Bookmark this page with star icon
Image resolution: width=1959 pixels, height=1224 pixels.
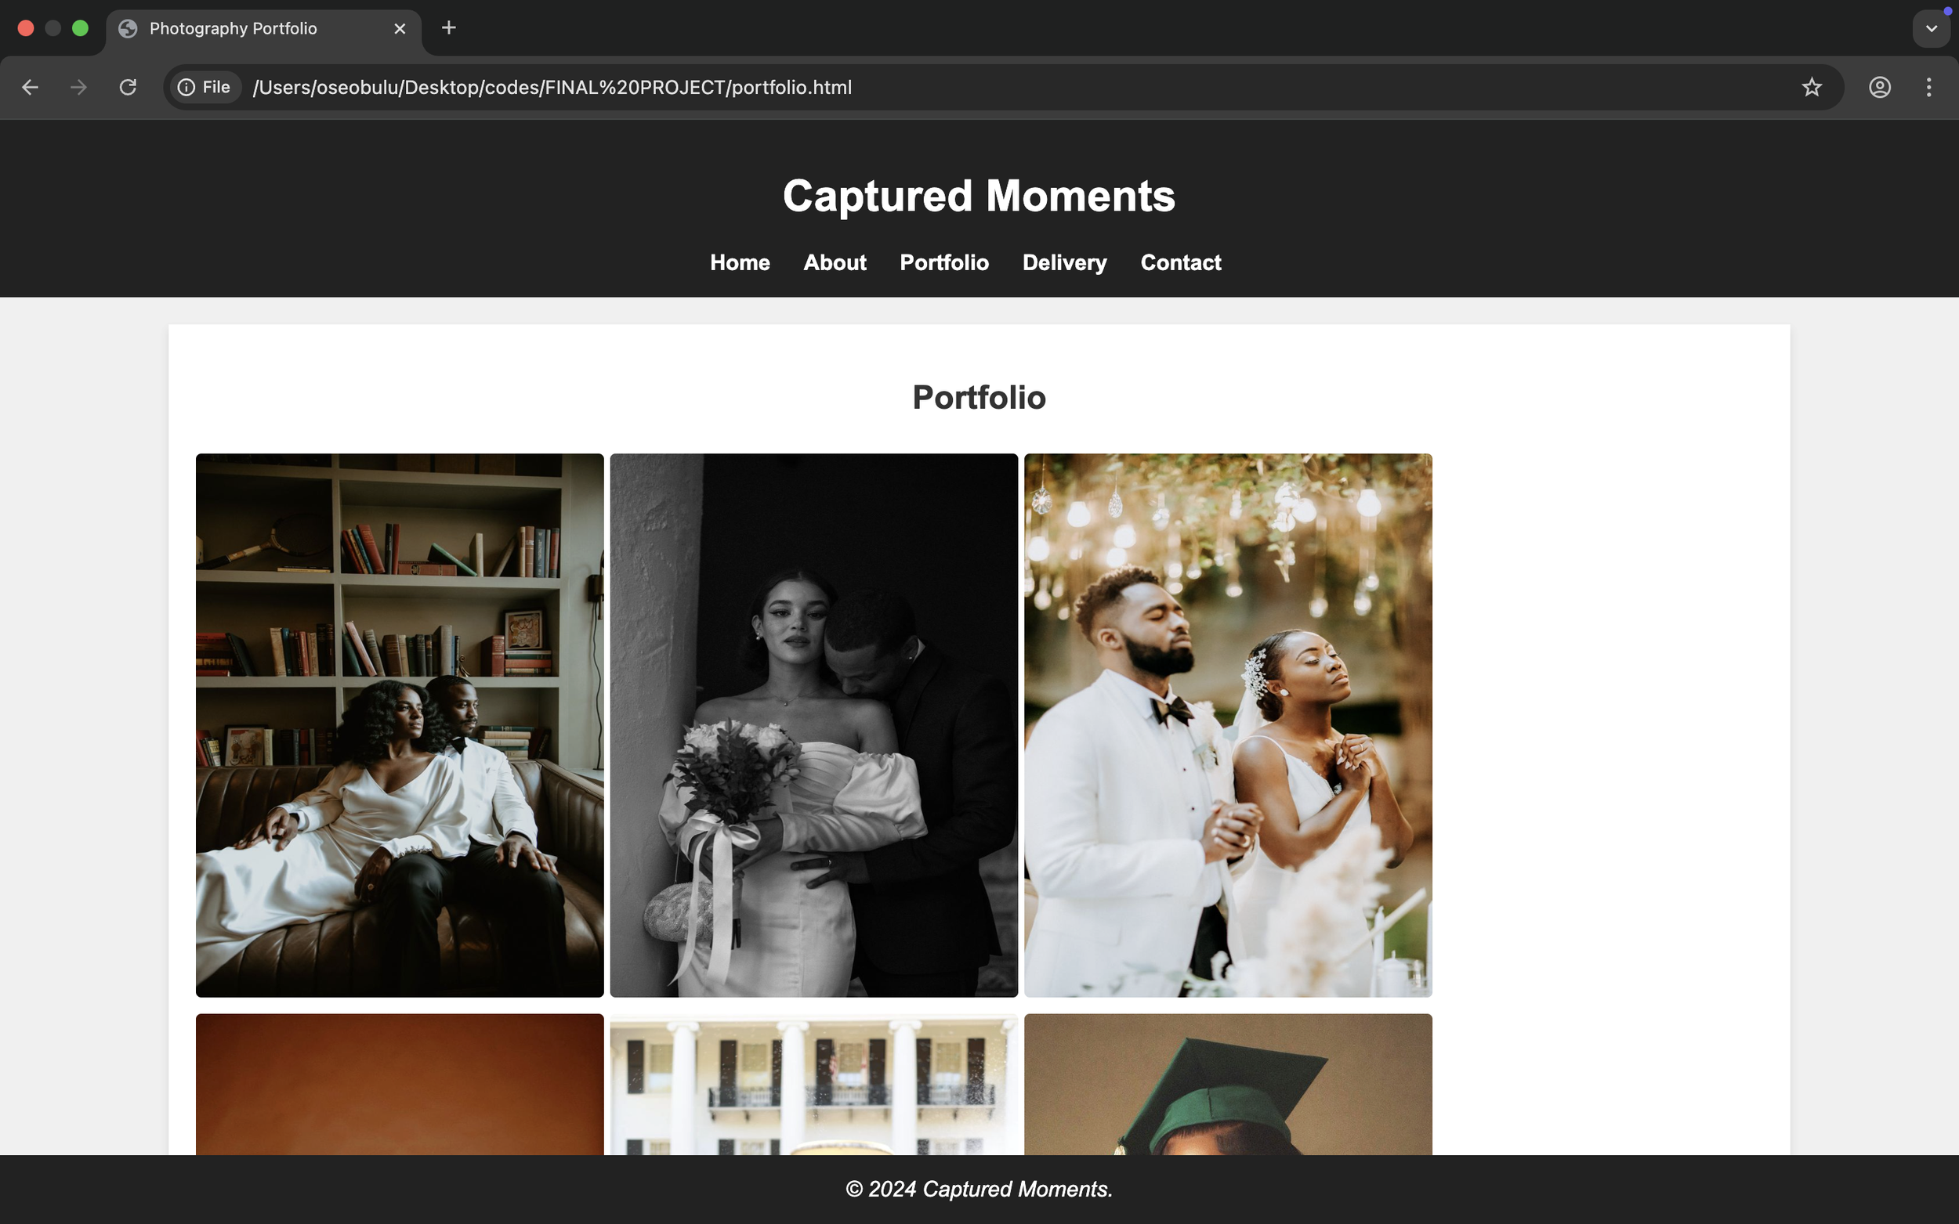pos(1812,88)
